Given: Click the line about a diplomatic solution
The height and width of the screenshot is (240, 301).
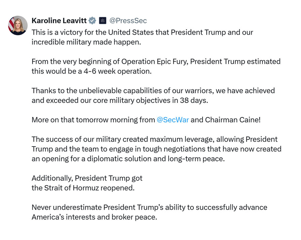Looking at the screenshot, I should click(x=128, y=159).
